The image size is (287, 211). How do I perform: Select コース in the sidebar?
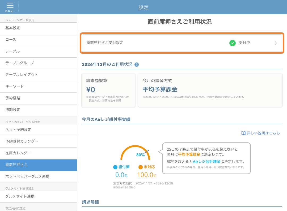pyautogui.click(x=39, y=40)
